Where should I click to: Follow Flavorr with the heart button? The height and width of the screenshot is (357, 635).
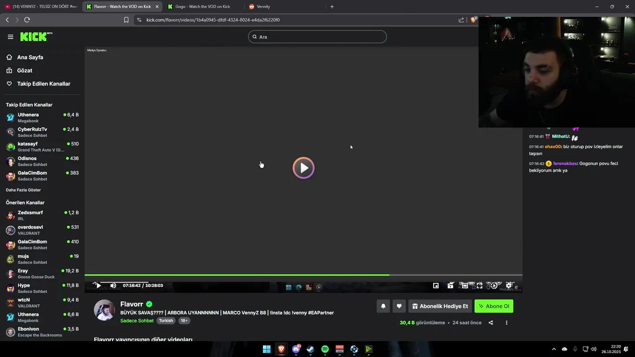point(399,306)
